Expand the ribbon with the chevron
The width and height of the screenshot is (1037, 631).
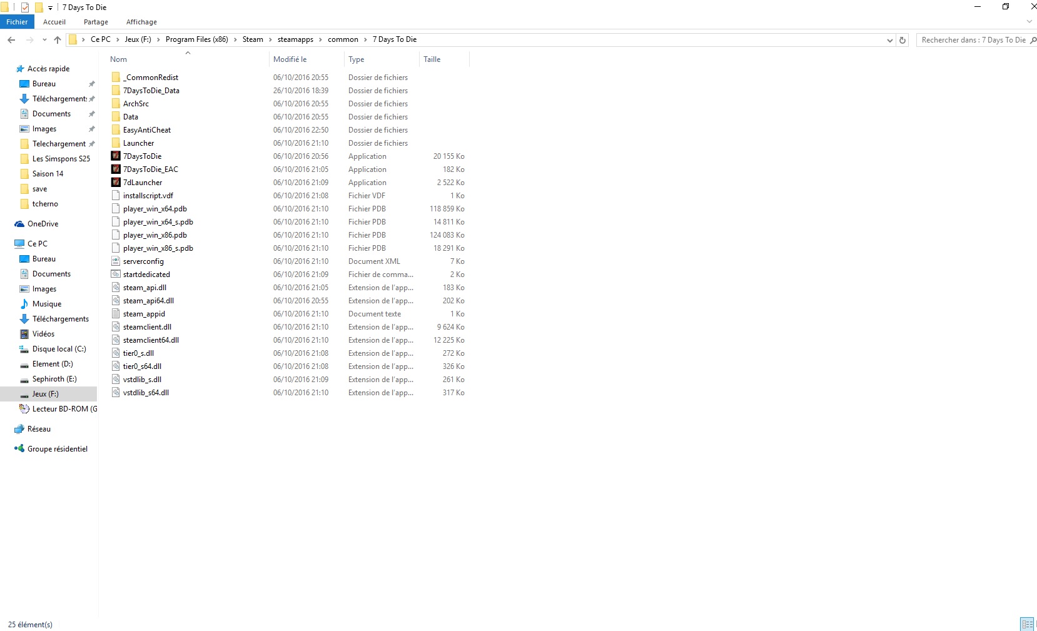1029,22
